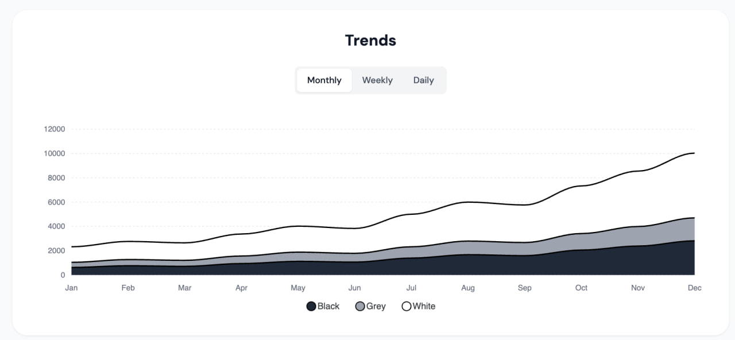
Task: Click the Black legend color circle
Action: click(x=311, y=306)
